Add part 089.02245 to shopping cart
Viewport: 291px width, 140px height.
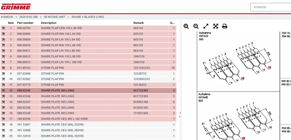click(x=3, y=91)
